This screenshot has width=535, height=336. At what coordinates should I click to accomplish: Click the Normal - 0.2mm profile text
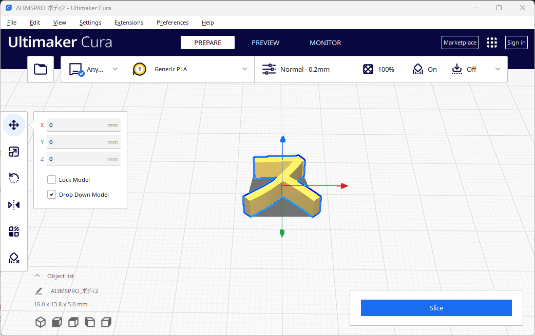[x=305, y=69]
